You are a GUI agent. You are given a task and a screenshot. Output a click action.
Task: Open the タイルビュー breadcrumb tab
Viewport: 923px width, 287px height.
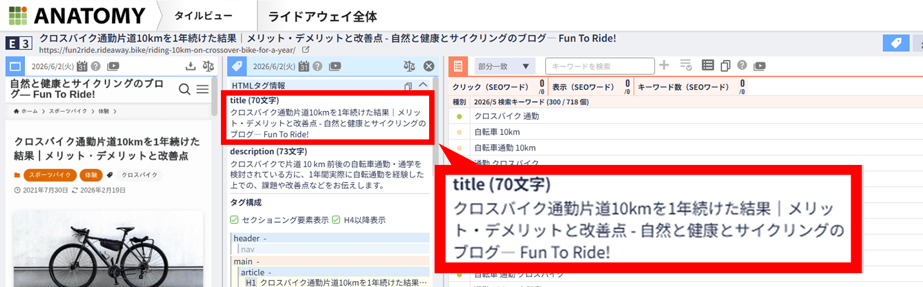coord(204,16)
